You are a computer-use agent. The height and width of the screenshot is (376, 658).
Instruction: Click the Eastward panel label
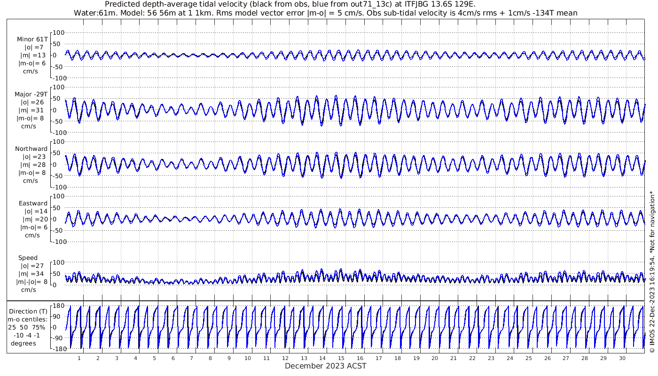click(x=33, y=203)
